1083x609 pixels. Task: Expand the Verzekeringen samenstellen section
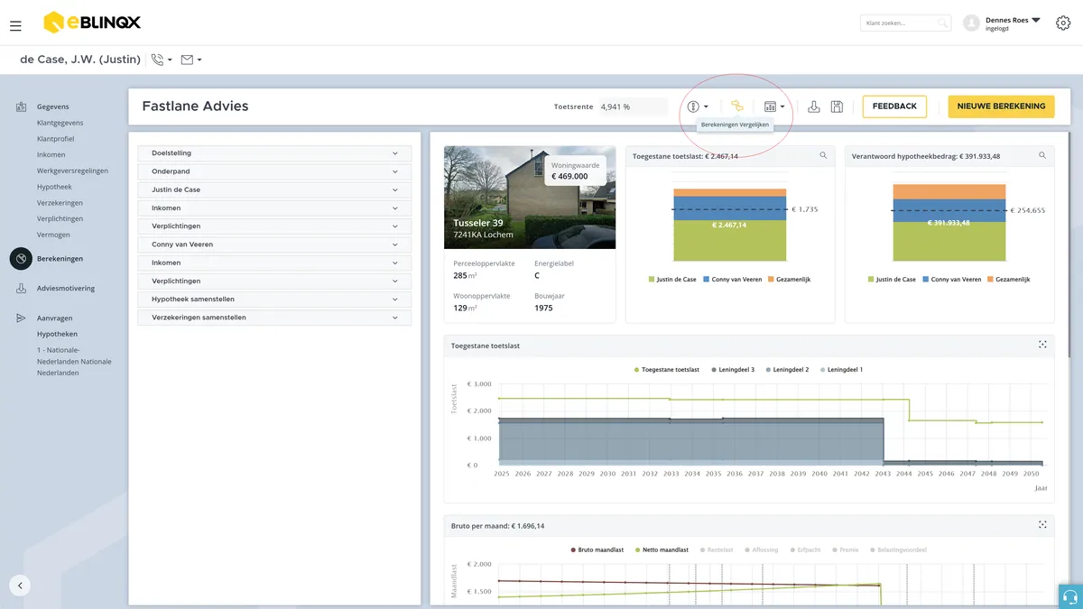[x=274, y=318]
